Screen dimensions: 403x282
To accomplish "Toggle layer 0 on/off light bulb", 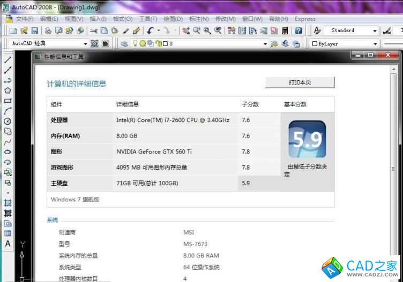I will pyautogui.click(x=135, y=44).
